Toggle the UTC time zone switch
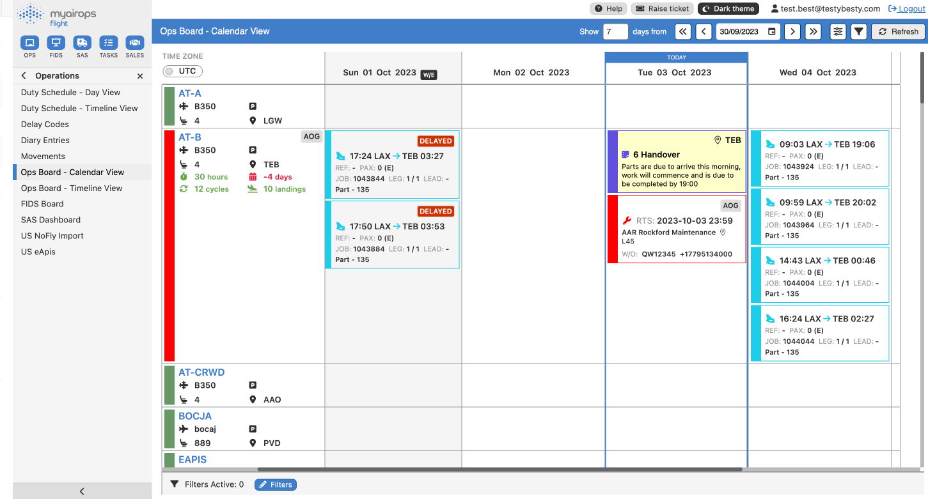Image resolution: width=928 pixels, height=499 pixels. [182, 72]
